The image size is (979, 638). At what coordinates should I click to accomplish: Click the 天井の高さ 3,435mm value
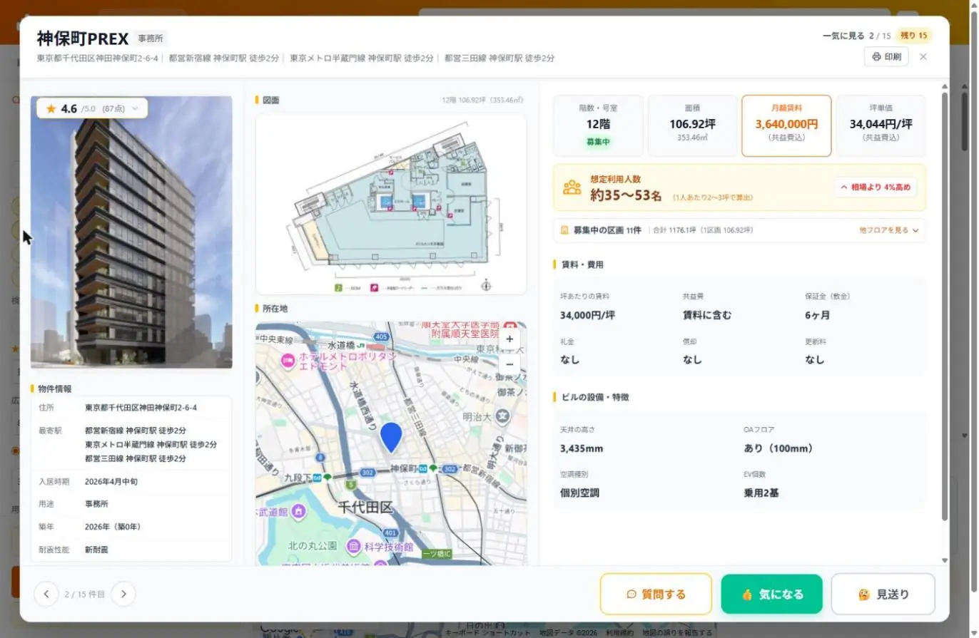pyautogui.click(x=582, y=448)
